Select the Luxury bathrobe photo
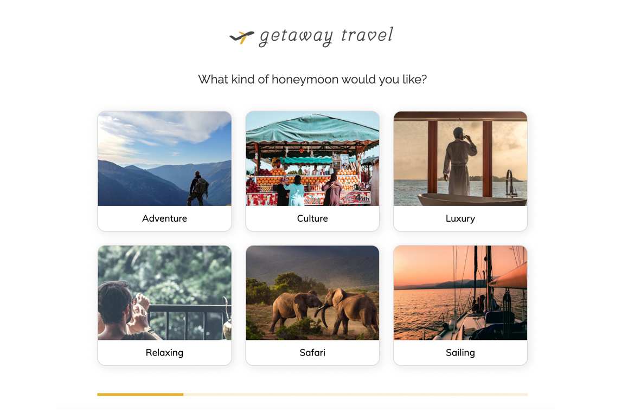Screen dimensions: 628x413 [x=460, y=158]
